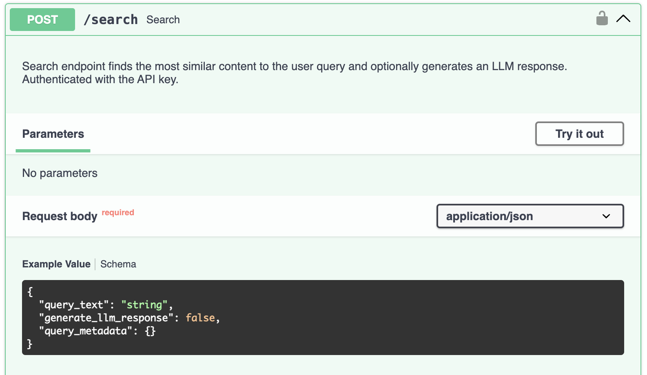Click the "query_metadata" line in the example
The height and width of the screenshot is (375, 647).
tap(86, 331)
